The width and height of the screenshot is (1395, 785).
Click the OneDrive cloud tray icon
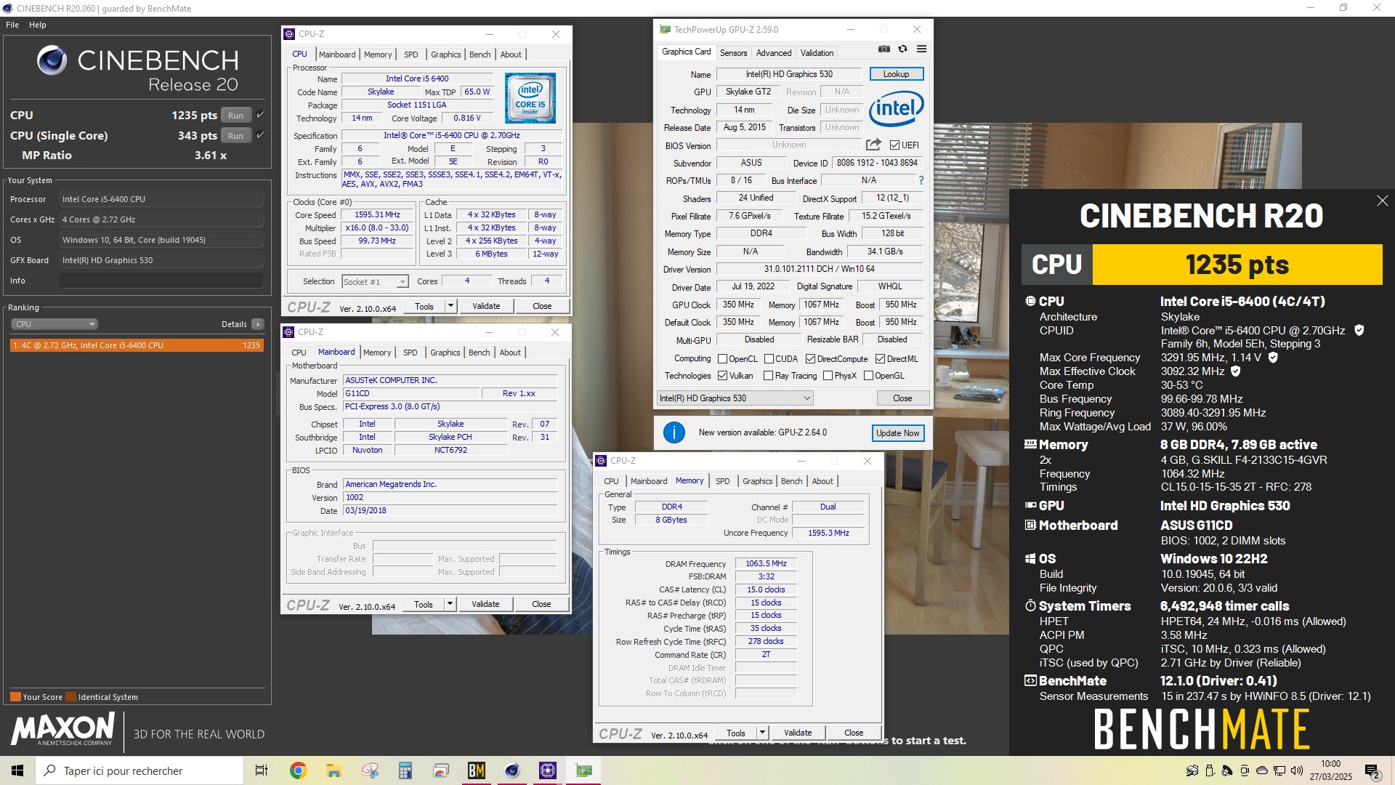(x=1262, y=770)
